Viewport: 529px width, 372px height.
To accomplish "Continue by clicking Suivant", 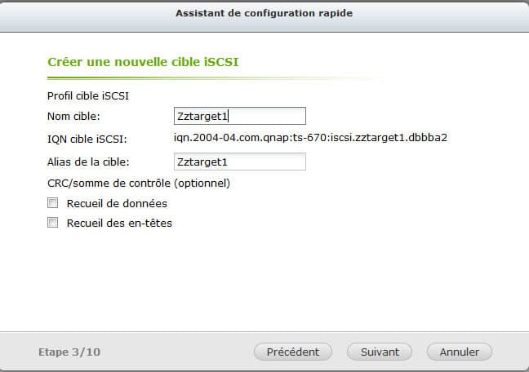I will [380, 352].
